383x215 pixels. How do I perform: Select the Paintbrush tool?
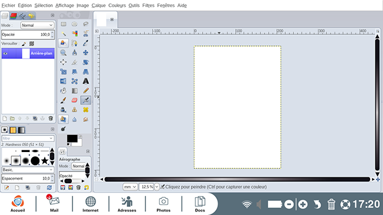[63, 100]
